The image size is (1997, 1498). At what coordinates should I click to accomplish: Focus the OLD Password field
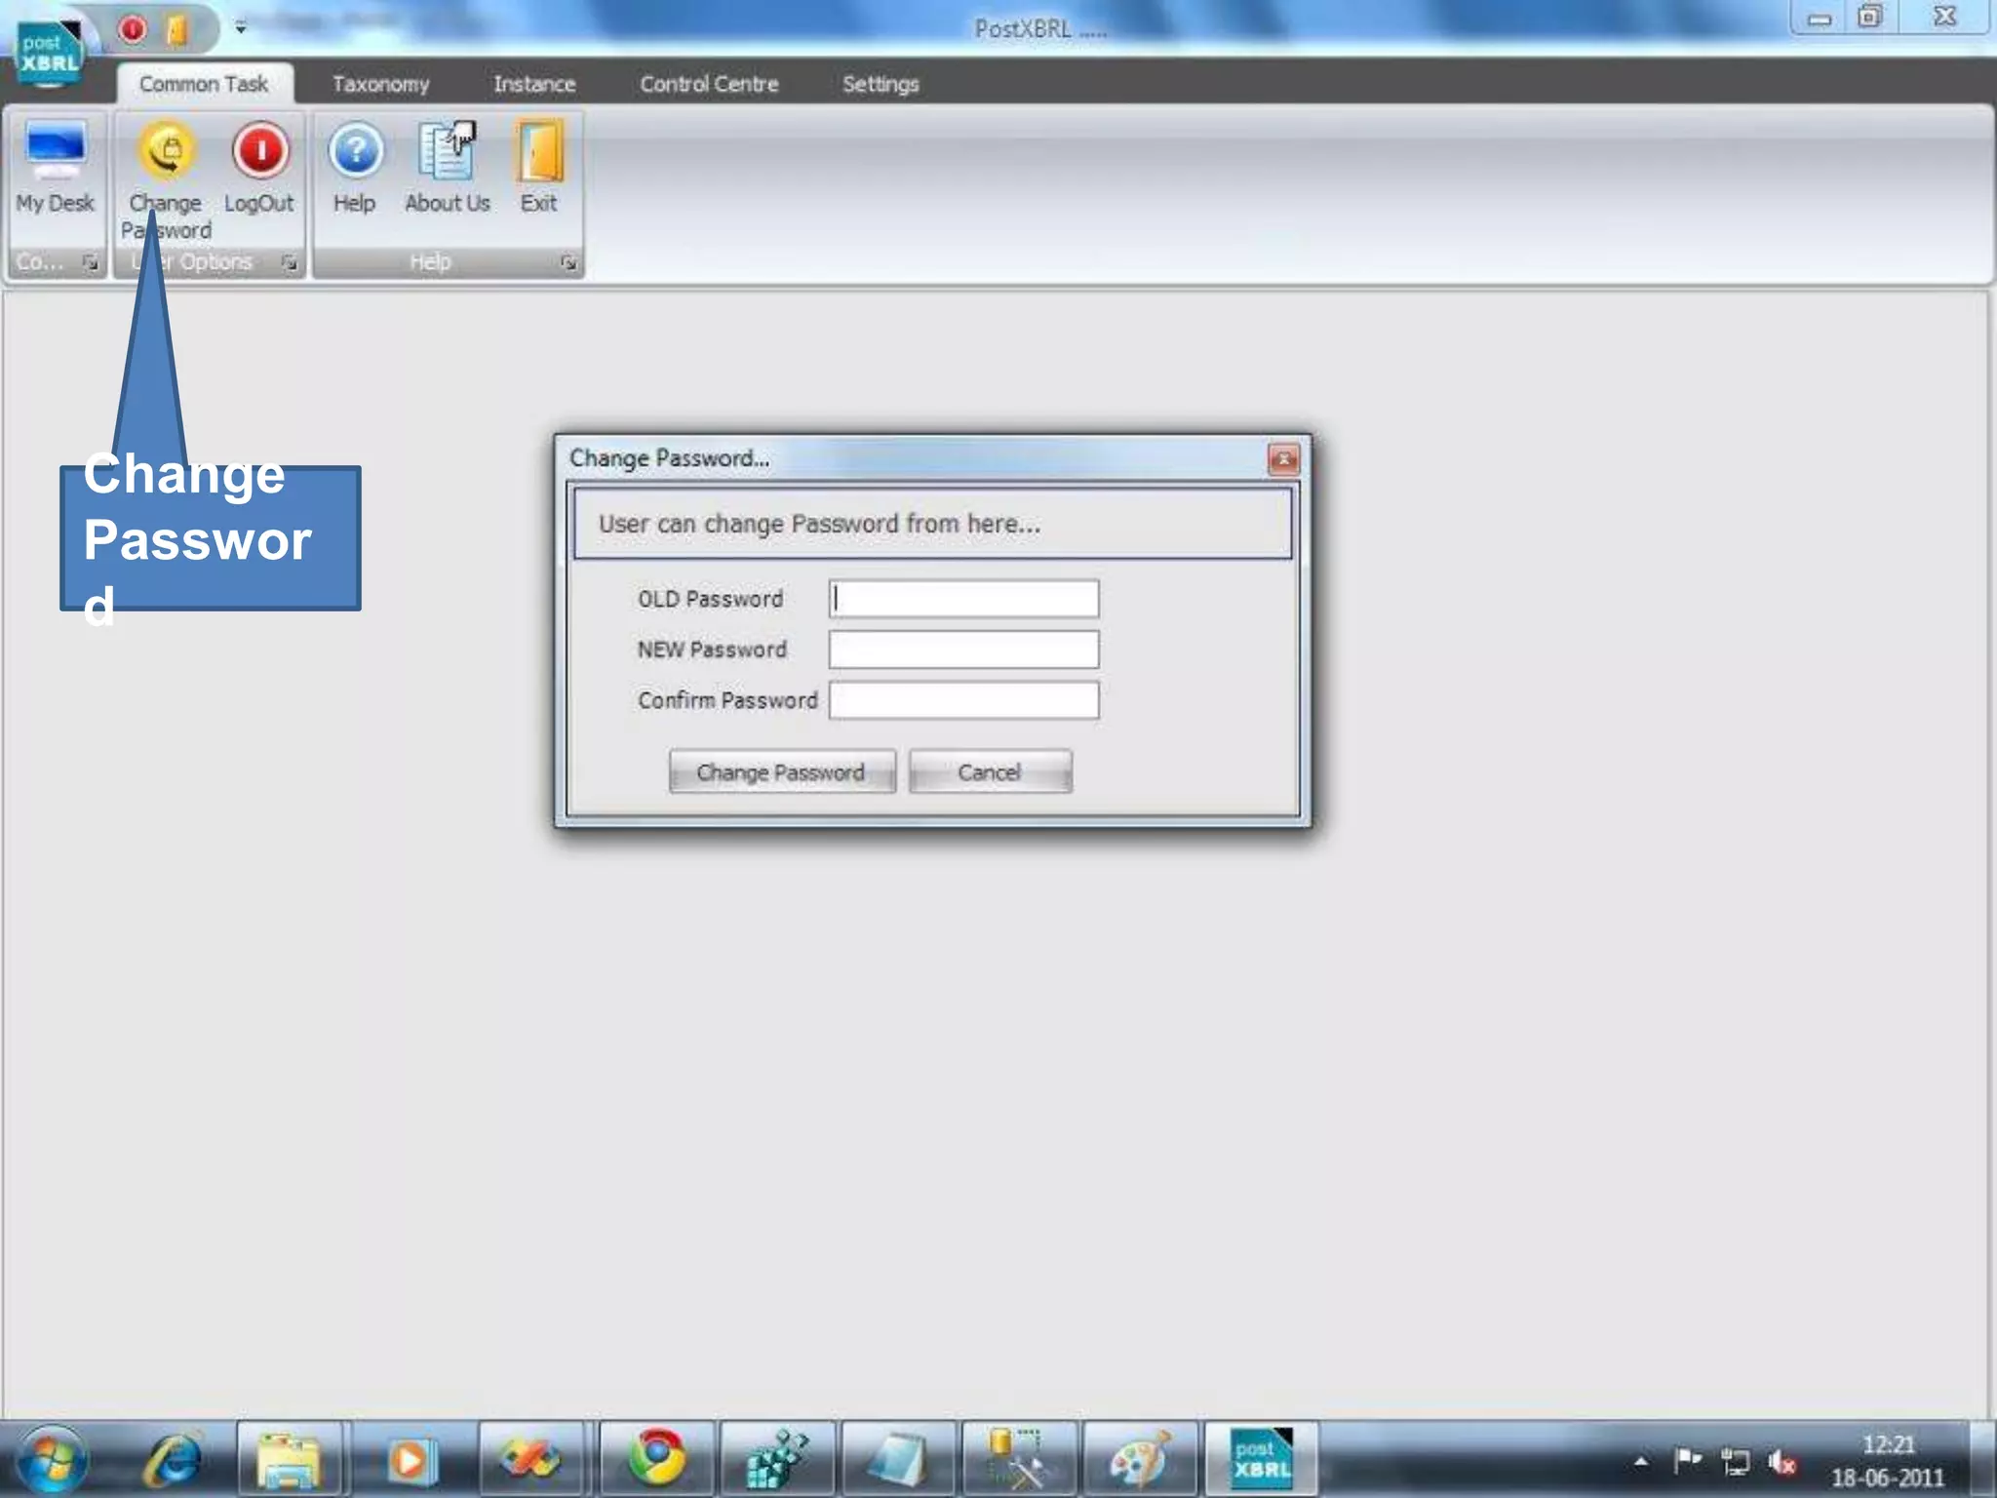[963, 599]
